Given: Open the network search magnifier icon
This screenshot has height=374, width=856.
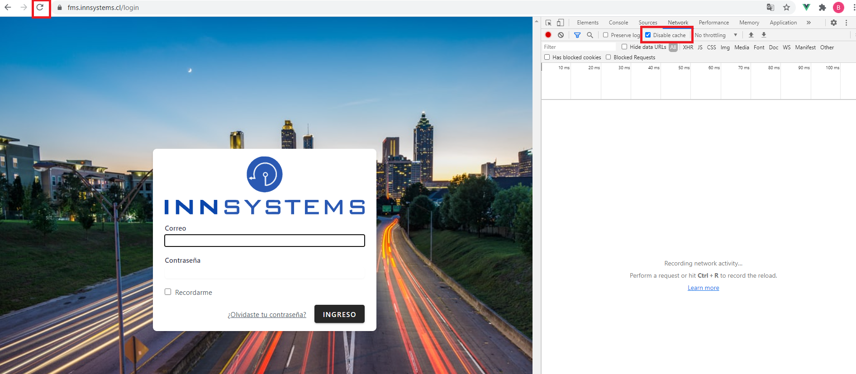Looking at the screenshot, I should coord(590,35).
